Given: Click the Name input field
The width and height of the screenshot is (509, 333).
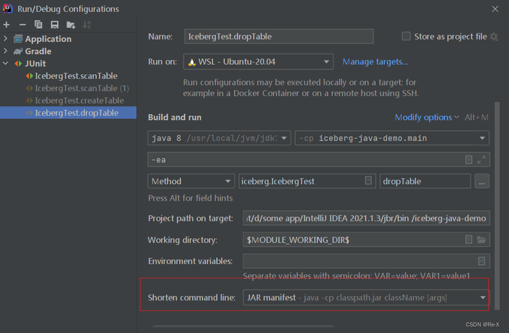Looking at the screenshot, I should coord(279,36).
